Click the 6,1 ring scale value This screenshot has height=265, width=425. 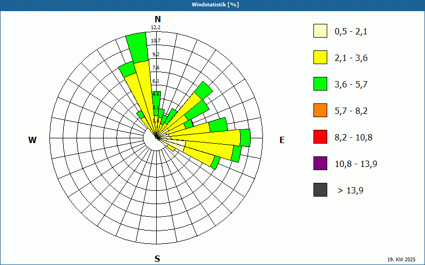pos(156,81)
